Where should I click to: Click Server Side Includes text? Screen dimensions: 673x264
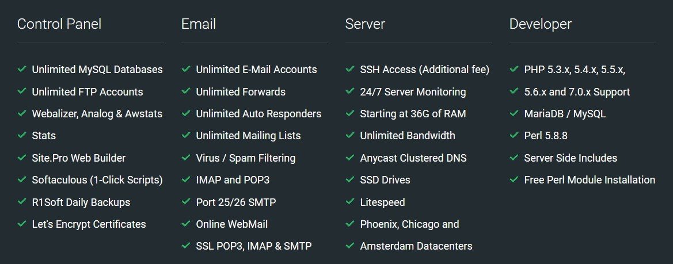[x=571, y=158]
